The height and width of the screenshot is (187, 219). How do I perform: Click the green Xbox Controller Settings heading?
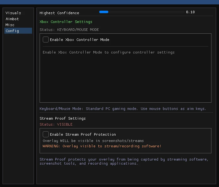[66, 22]
